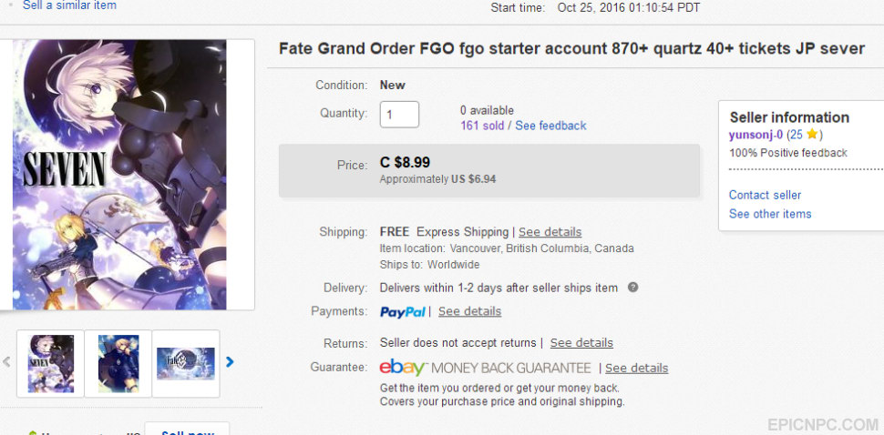884x435 pixels.
Task: Open shipping See details link
Action: [550, 232]
